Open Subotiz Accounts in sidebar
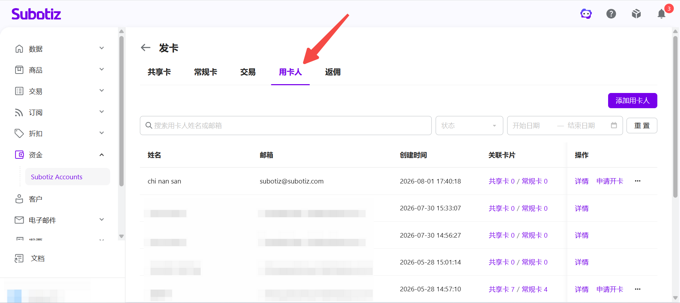Viewport: 680px width, 303px height. pos(67,177)
